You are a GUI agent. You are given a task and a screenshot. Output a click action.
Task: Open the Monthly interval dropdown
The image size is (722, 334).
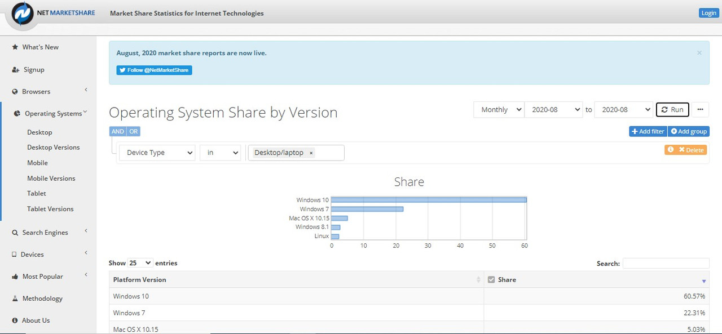499,110
